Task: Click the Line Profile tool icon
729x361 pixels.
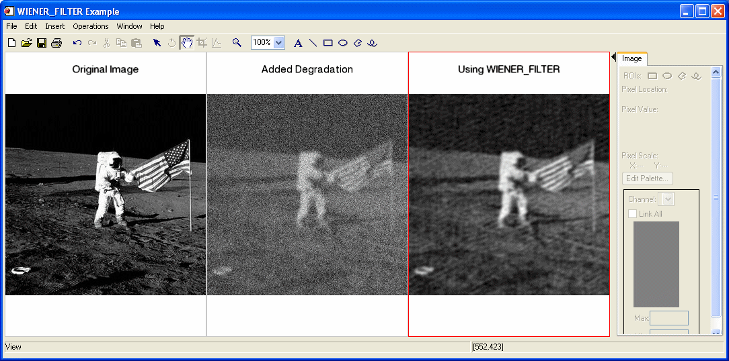Action: pos(217,43)
